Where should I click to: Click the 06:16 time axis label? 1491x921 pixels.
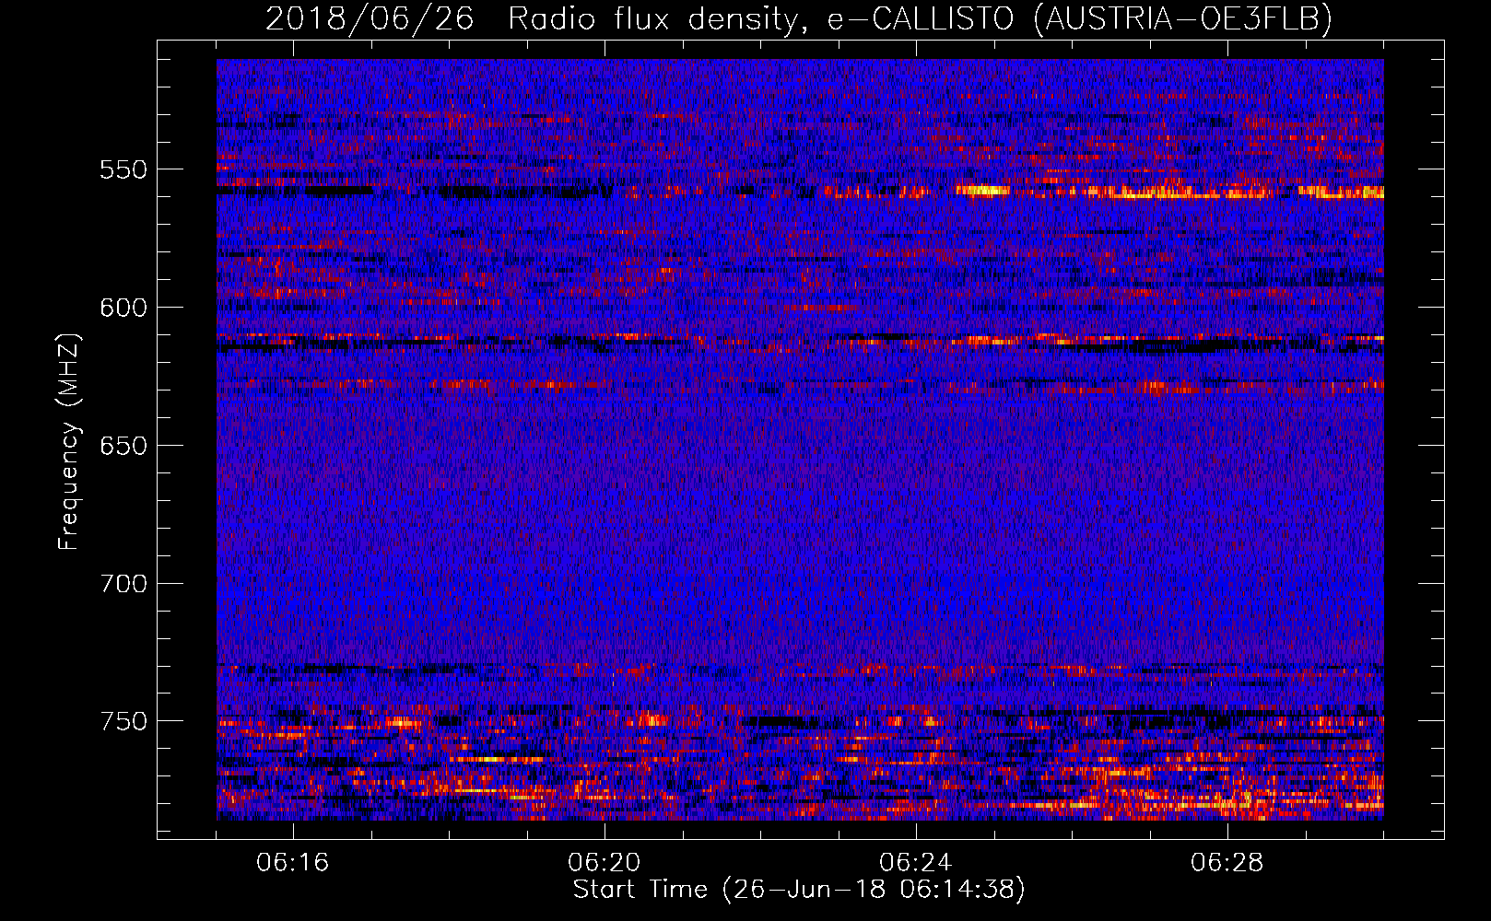[x=293, y=863]
